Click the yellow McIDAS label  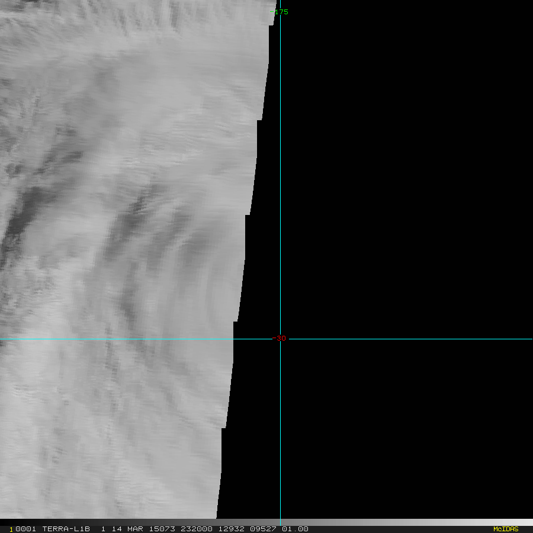pos(506,529)
